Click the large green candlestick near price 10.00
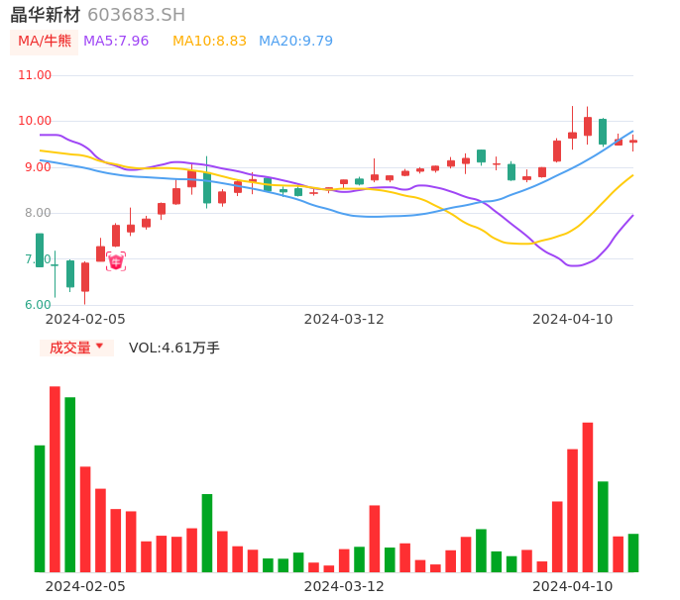Image resolution: width=680 pixels, height=600 pixels. [603, 132]
